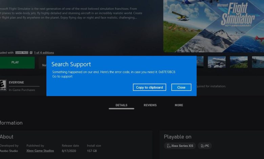Switch to the REVIEWS tab
Image resolution: width=264 pixels, height=159 pixels.
pyautogui.click(x=150, y=105)
